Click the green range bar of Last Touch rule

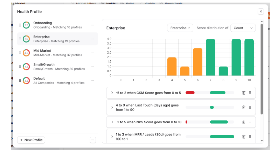(212, 107)
